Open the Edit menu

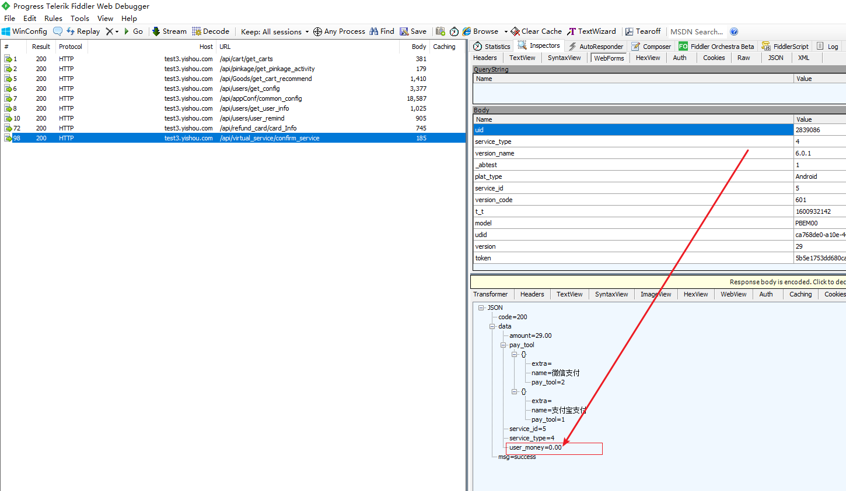coord(30,18)
